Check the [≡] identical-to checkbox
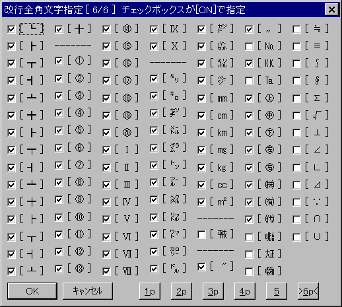The height and width of the screenshot is (307, 342). [296, 46]
